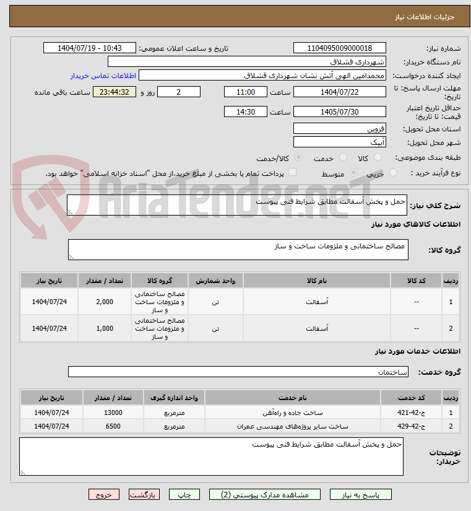The height and width of the screenshot is (511, 471).
Task: Click the 'پاسخ به نیاز' button
Action: point(361,494)
